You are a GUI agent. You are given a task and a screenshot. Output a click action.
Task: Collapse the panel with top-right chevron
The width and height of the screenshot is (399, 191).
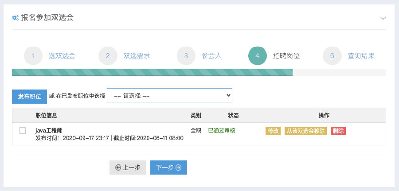383,18
